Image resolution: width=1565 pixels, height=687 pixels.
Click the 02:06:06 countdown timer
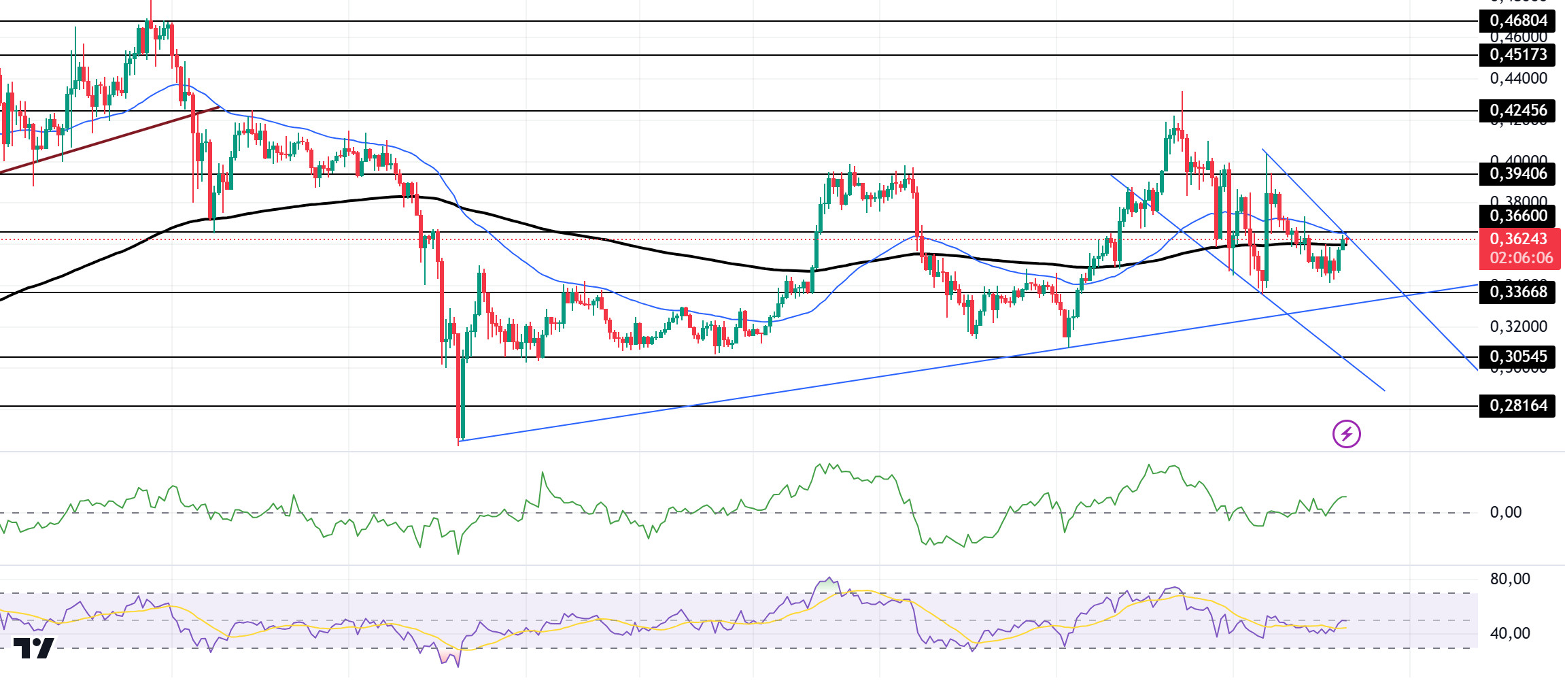click(1521, 258)
